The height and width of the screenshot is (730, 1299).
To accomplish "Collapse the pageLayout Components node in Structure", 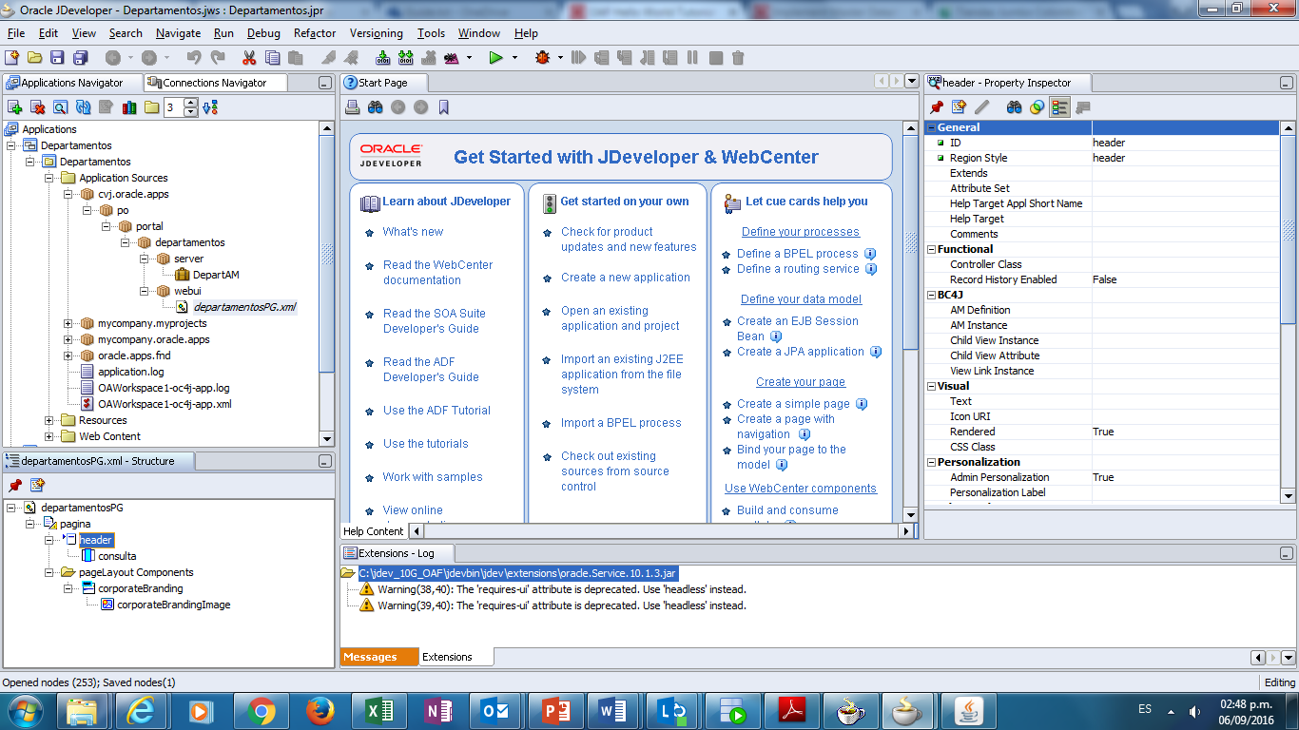I will click(49, 572).
